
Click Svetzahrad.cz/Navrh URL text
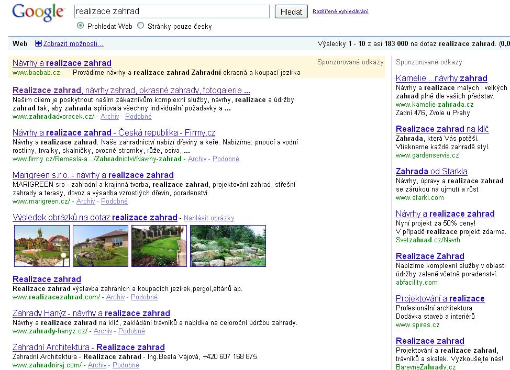428,240
